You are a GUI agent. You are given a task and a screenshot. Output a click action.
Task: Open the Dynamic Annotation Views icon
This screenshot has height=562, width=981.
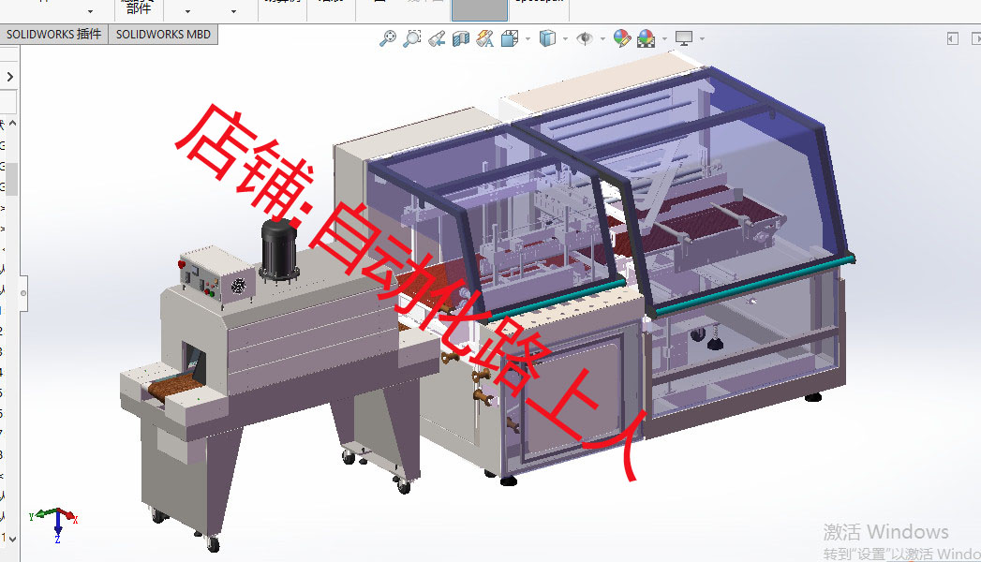484,39
